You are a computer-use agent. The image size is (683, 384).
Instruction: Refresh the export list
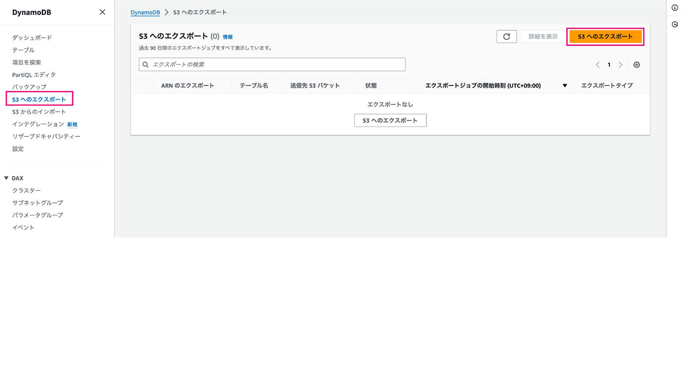506,37
